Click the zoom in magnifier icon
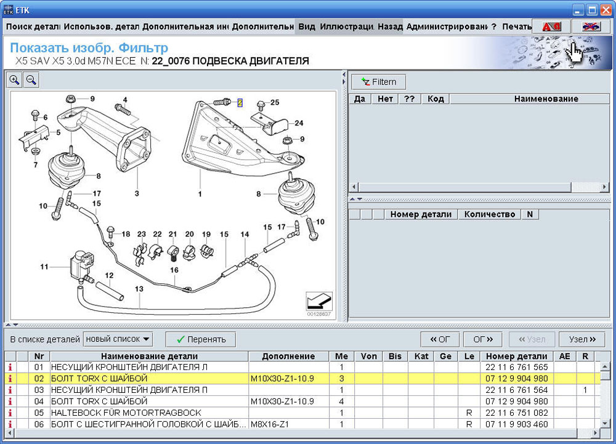This screenshot has height=444, width=616. [14, 79]
